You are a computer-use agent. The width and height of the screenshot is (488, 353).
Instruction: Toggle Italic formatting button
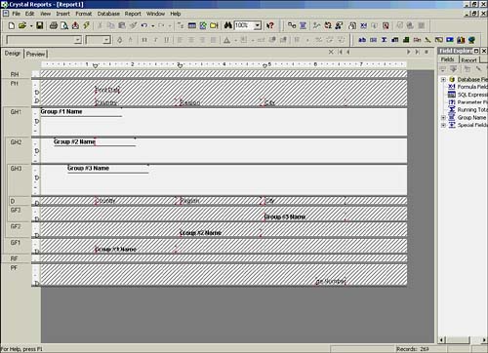pyautogui.click(x=155, y=40)
